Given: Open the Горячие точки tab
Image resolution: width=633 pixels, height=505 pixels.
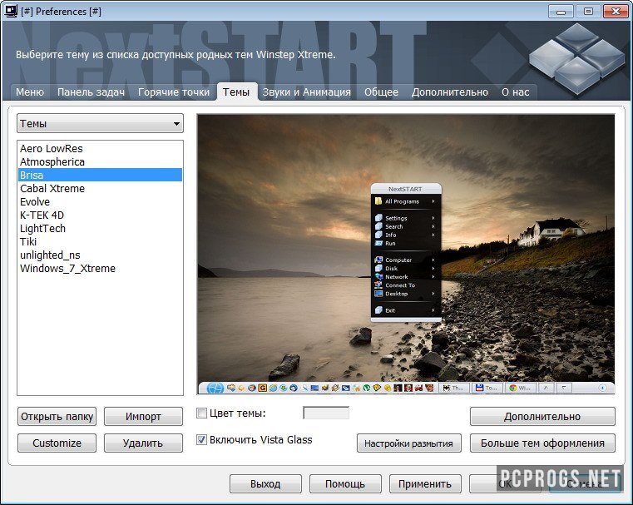Looking at the screenshot, I should click(174, 92).
